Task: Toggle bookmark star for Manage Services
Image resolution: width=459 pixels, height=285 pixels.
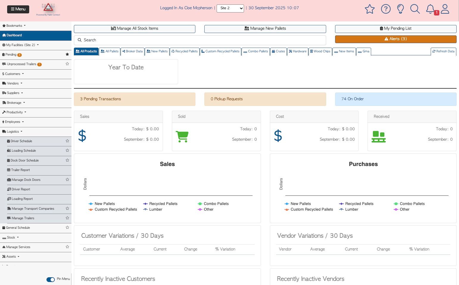Action: [x=67, y=247]
